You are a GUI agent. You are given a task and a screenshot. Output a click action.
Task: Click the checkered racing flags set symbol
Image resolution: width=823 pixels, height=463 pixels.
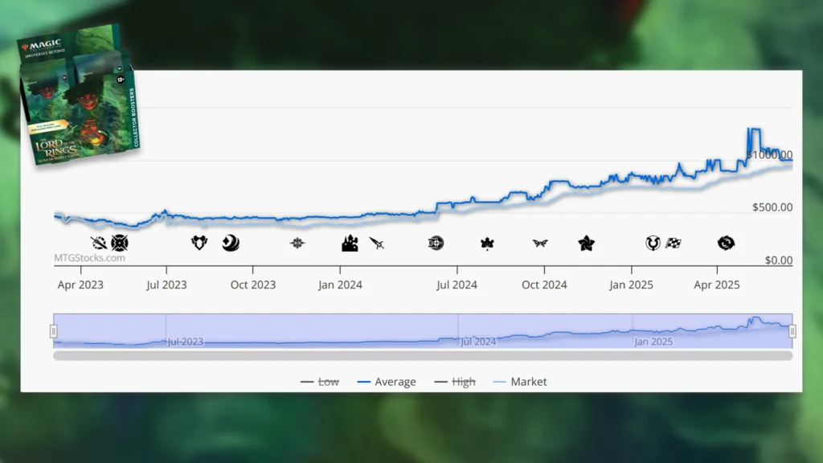tap(674, 243)
